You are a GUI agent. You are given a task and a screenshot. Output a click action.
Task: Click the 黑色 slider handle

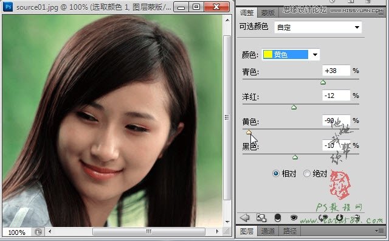pos(295,157)
